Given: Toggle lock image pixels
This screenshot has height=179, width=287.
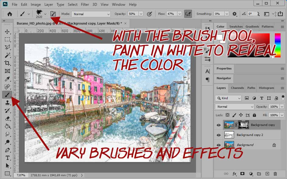Looking at the screenshot, I should click(x=234, y=115).
